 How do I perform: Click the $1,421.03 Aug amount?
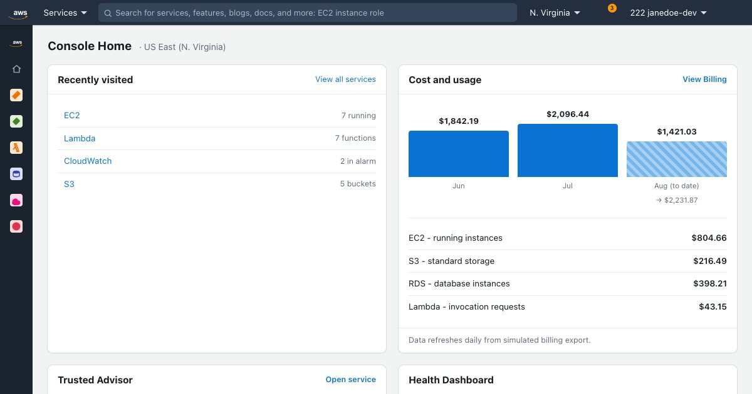[677, 132]
